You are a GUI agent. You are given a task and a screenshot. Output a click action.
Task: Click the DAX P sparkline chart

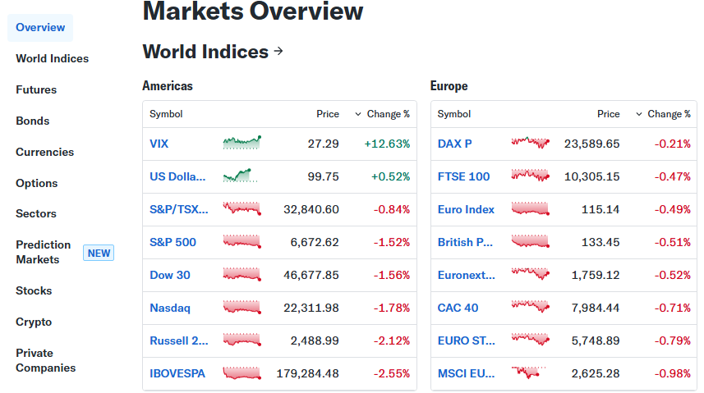click(530, 144)
